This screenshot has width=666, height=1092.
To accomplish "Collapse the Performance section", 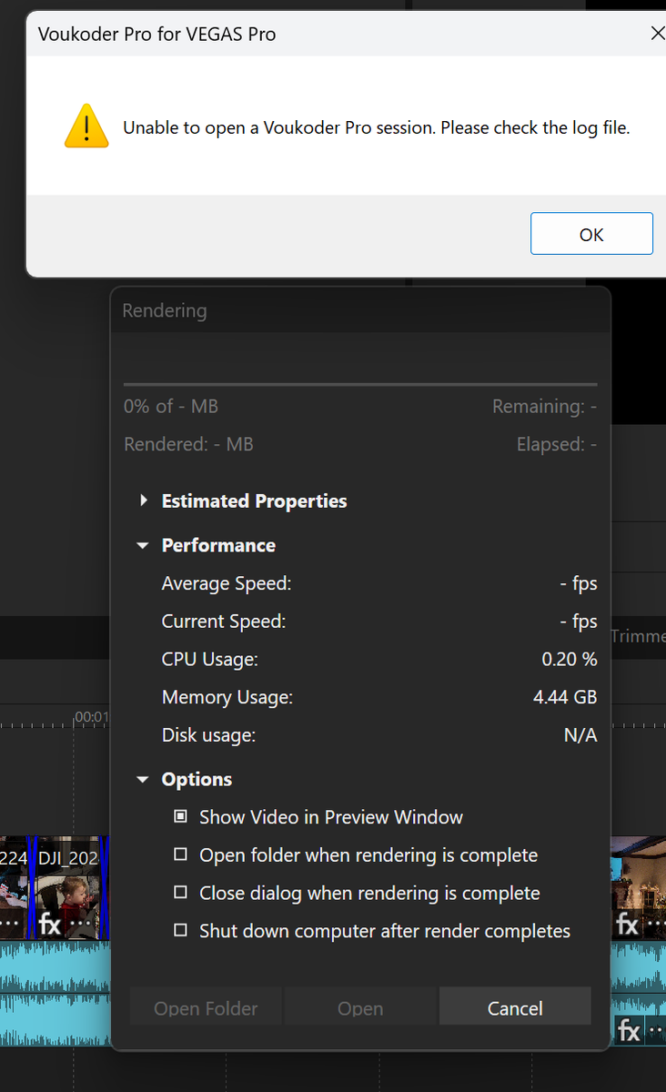I will (x=143, y=546).
